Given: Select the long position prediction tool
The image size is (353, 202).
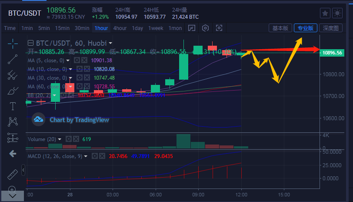Looking at the screenshot, I should pyautogui.click(x=13, y=138).
